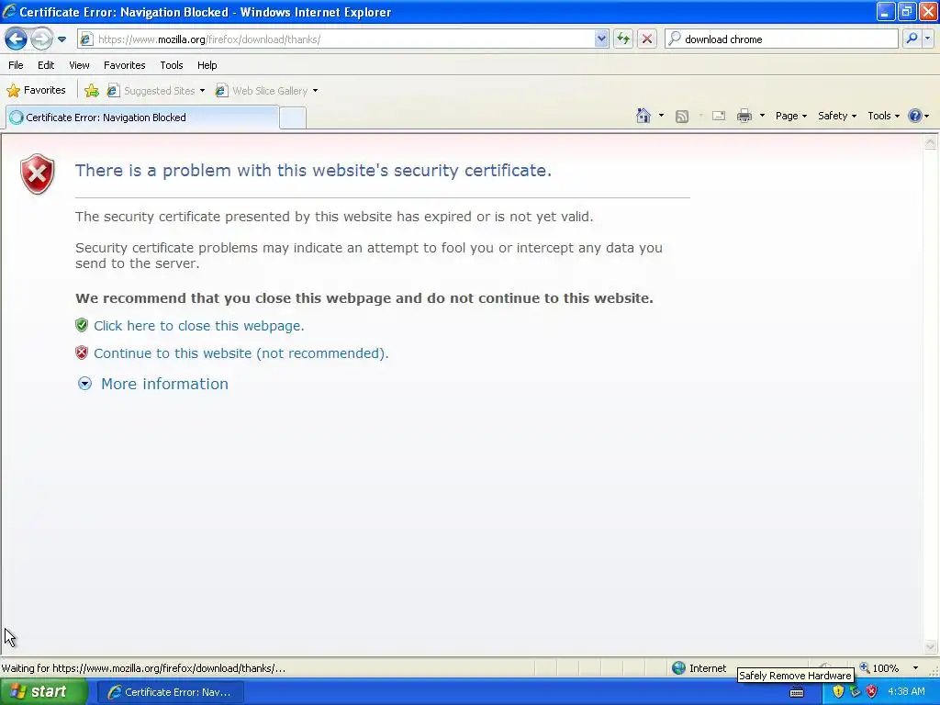The height and width of the screenshot is (705, 940).
Task: Click the mozilla.org address bar field
Action: pyautogui.click(x=345, y=39)
